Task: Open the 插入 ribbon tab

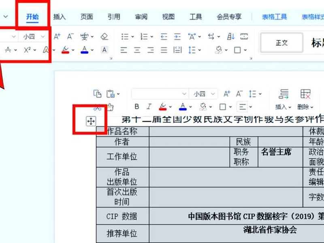Action: 60,17
